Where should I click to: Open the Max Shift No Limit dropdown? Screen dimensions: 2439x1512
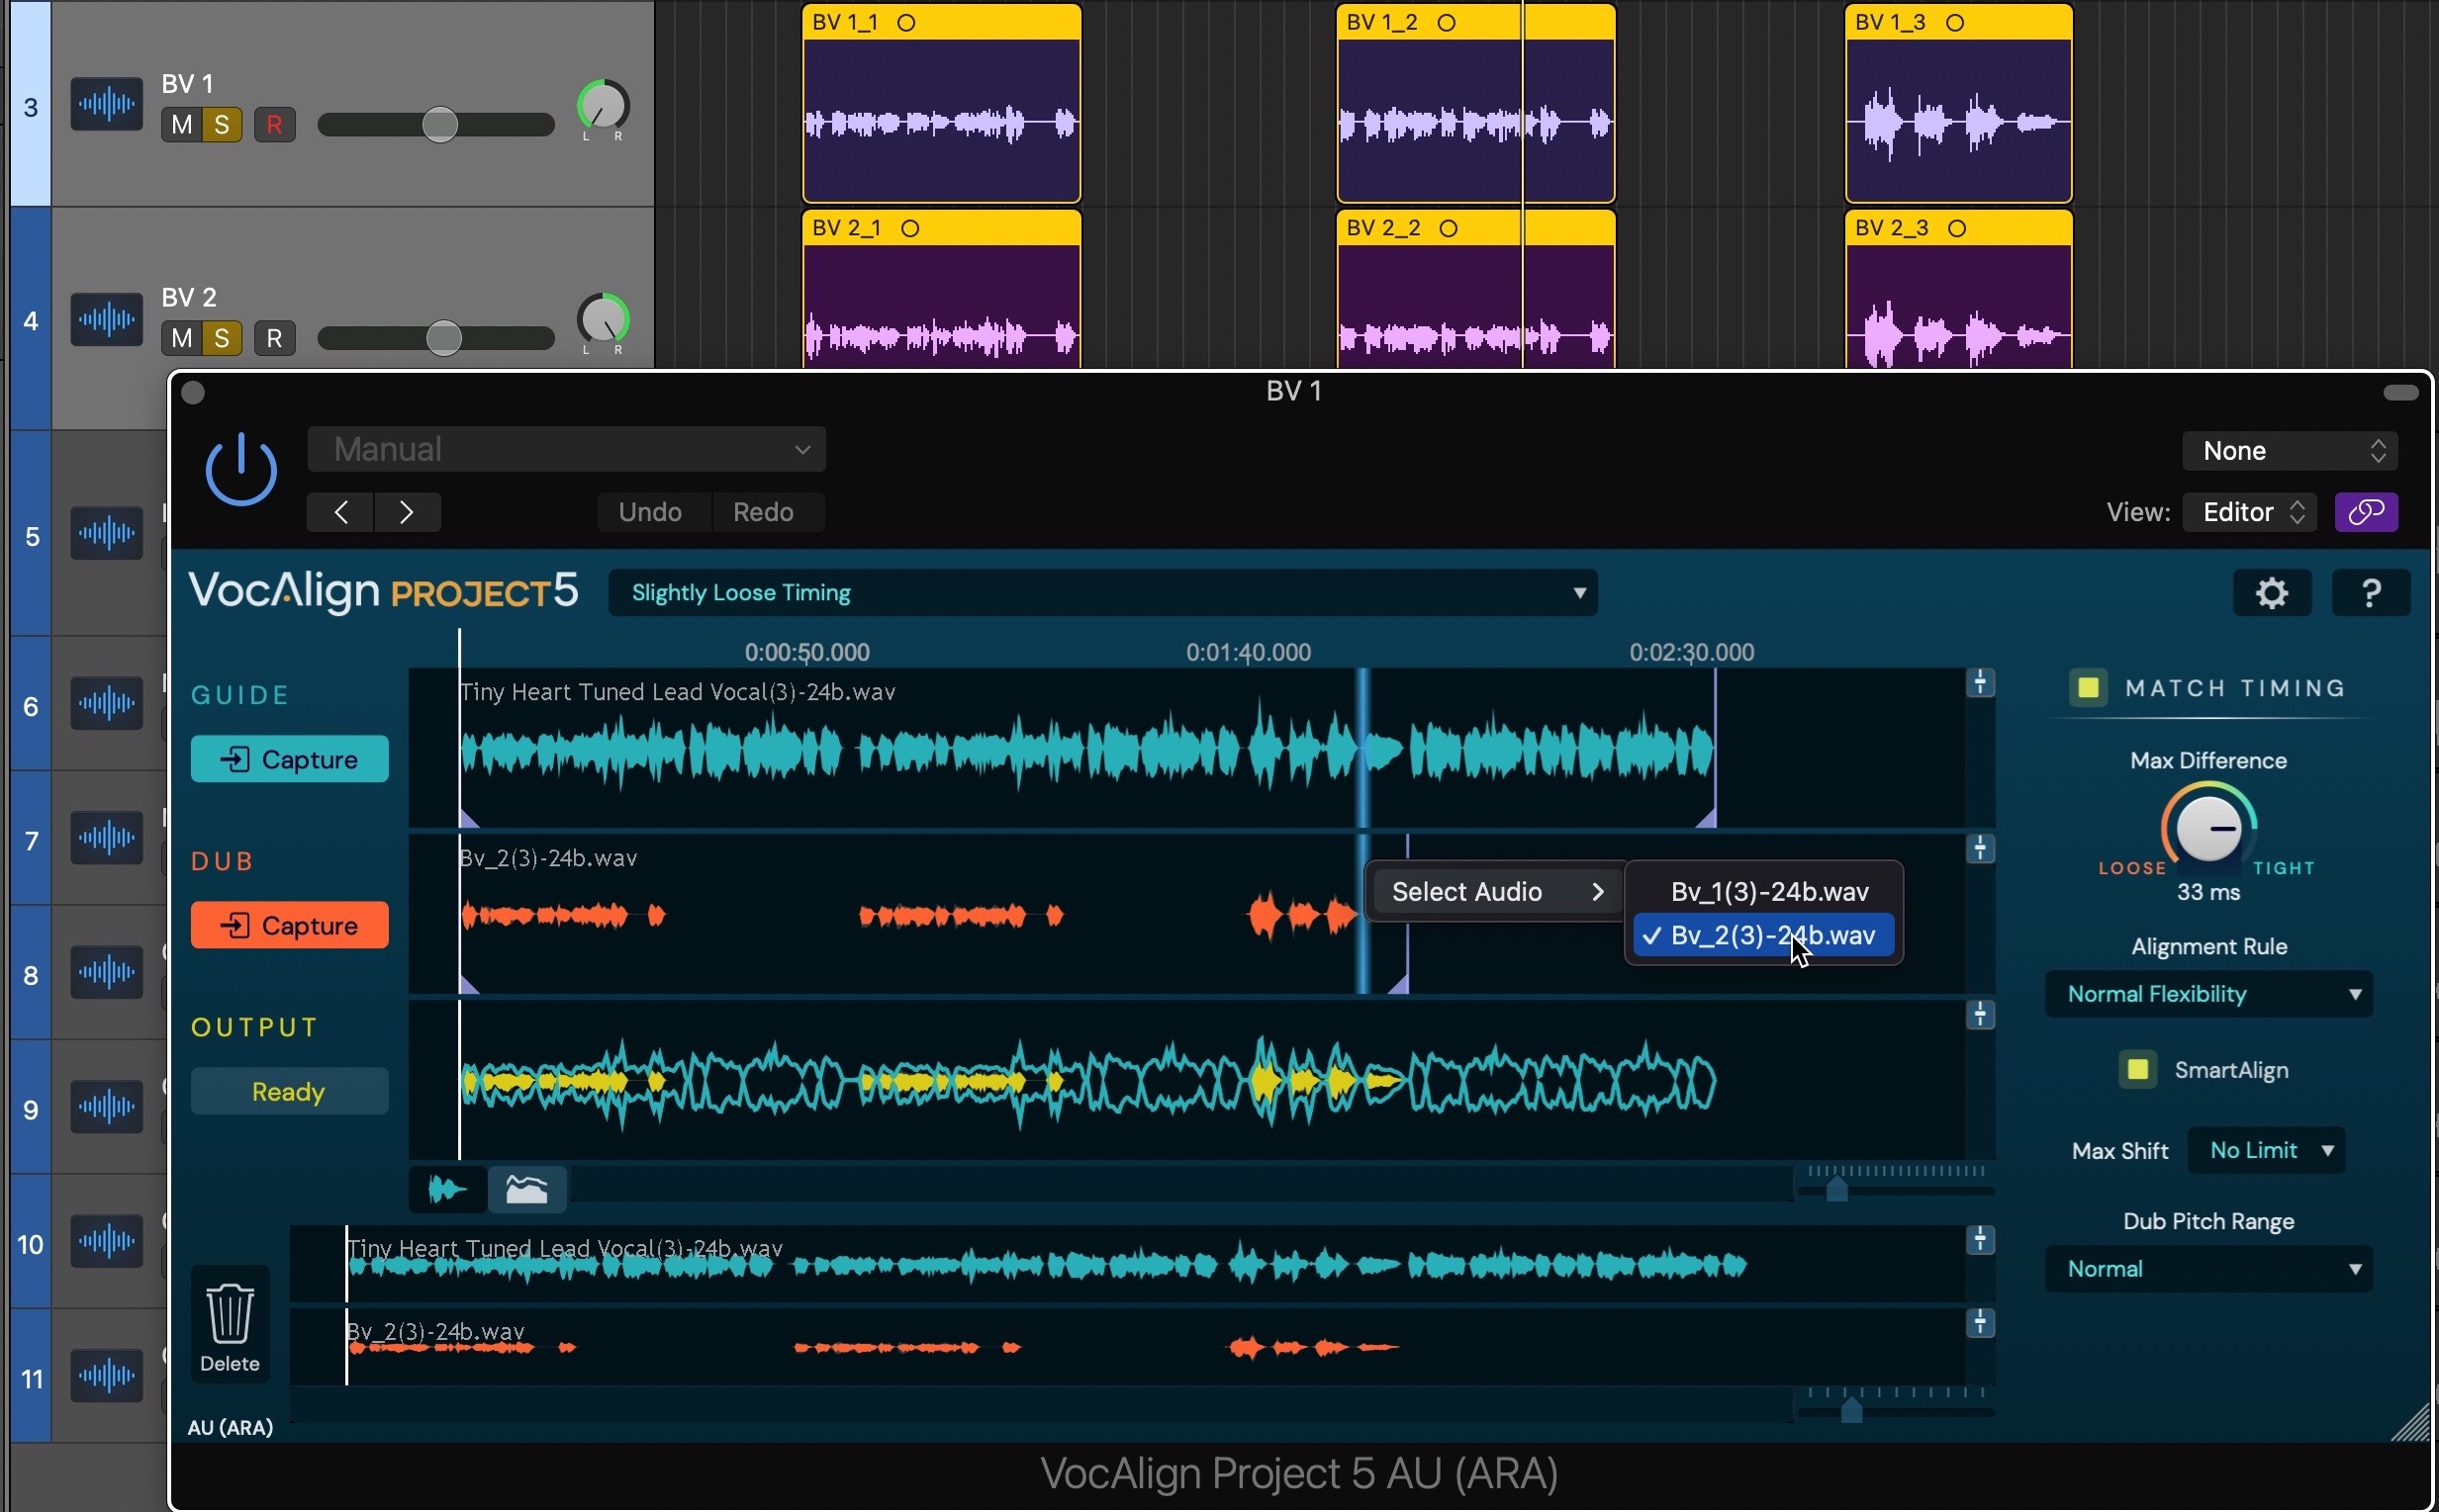coord(2267,1150)
